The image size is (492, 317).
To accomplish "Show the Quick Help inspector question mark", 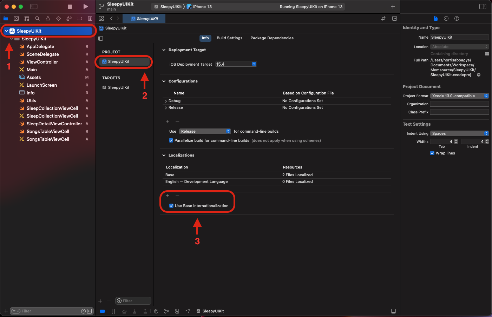I will pyautogui.click(x=457, y=18).
